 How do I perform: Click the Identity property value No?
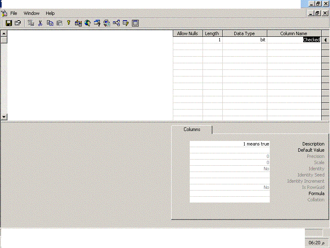tap(230, 169)
